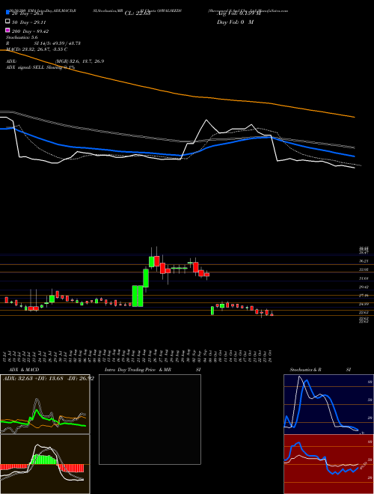
Task: Click the 24.89 price axis label
Action: [364, 304]
